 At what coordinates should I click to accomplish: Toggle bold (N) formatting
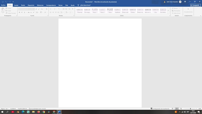point(19,13)
